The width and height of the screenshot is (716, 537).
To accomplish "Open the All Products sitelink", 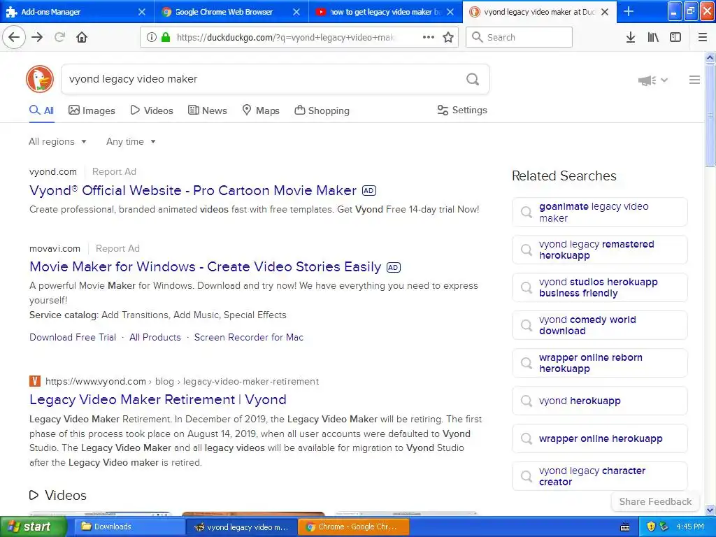I will point(155,337).
